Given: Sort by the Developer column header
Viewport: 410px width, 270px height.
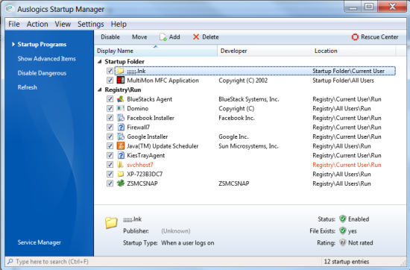Looking at the screenshot, I should click(x=265, y=51).
